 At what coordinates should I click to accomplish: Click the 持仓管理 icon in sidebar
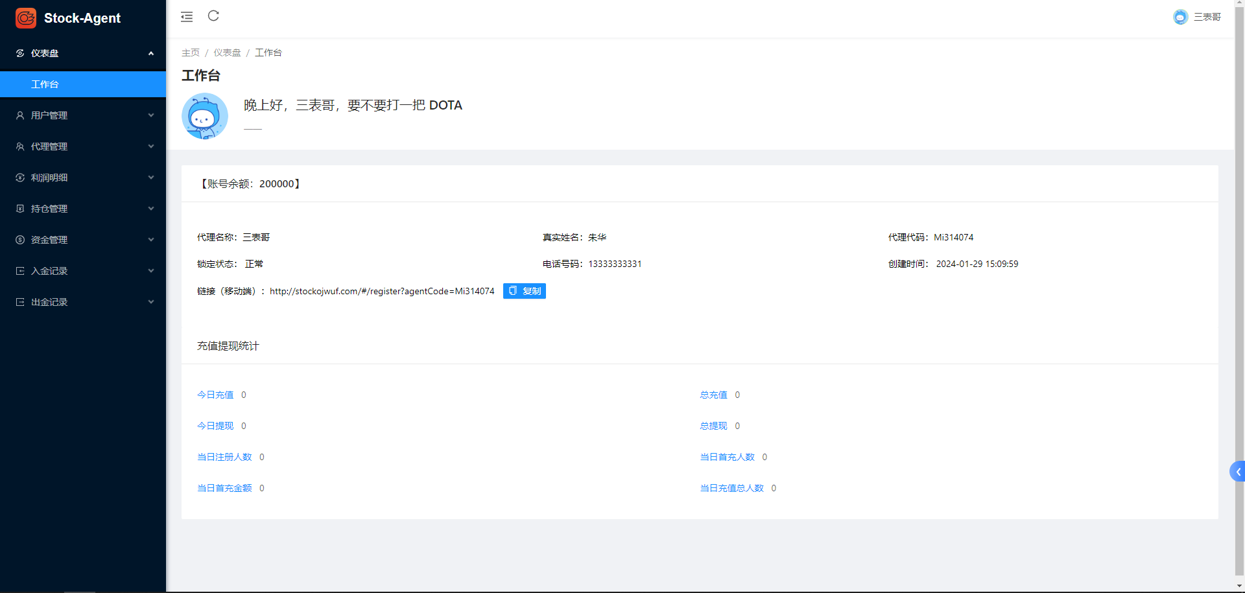pos(20,209)
